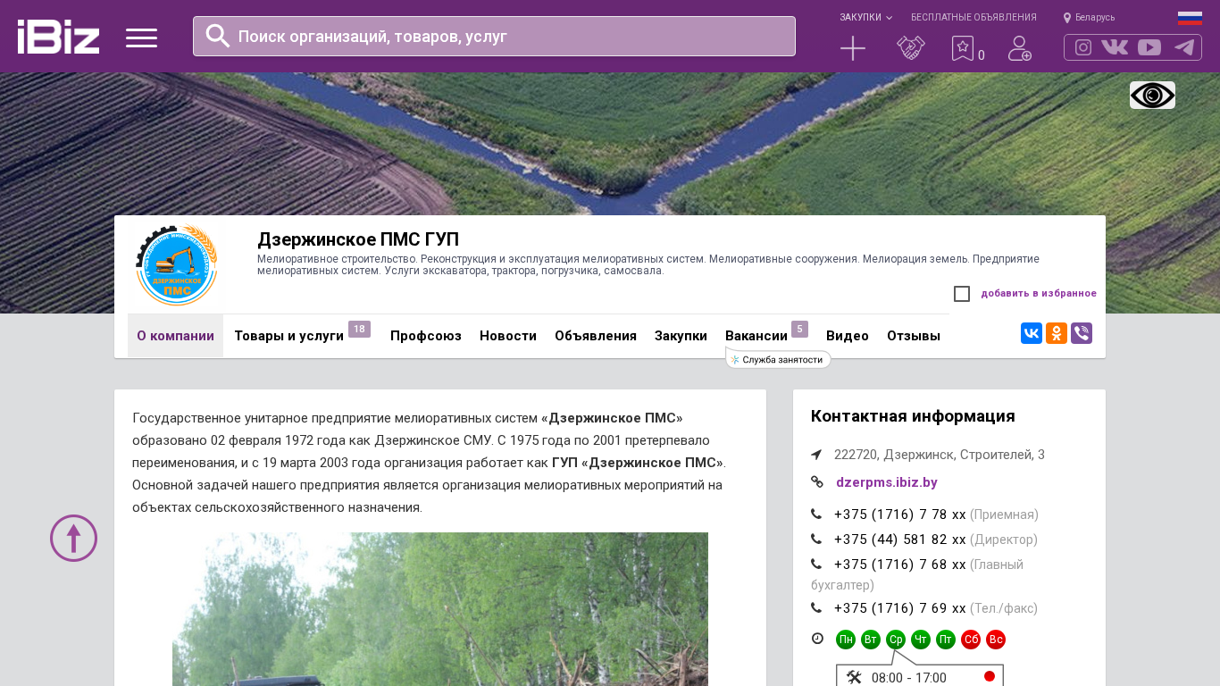This screenshot has width=1220, height=686.
Task: Go to the Новости tab
Action: 508,336
